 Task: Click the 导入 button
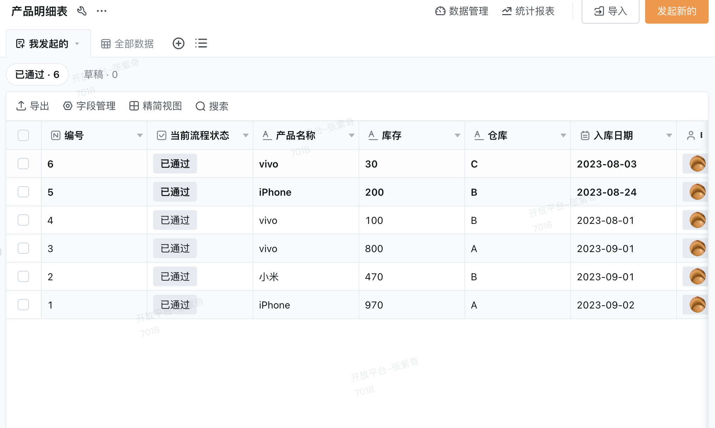point(611,11)
